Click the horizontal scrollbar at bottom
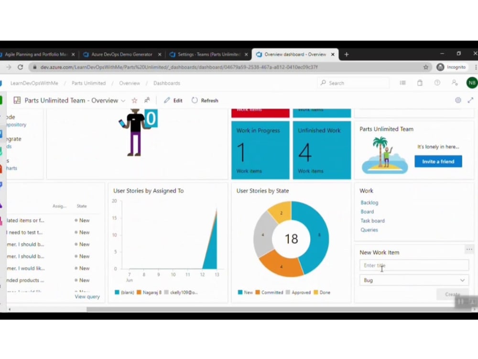The width and height of the screenshot is (478, 359). point(280,309)
